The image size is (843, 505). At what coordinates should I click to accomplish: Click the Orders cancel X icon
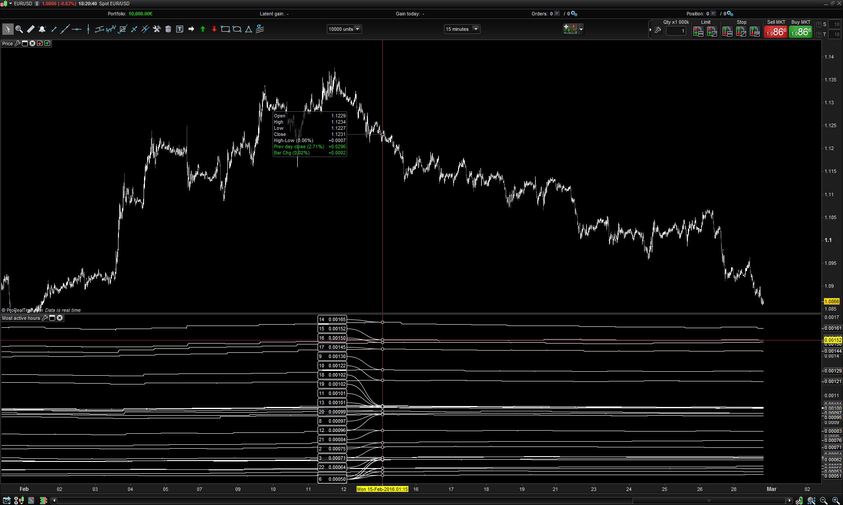(557, 14)
